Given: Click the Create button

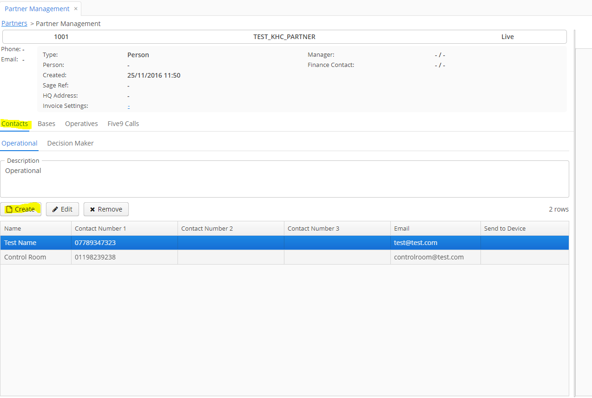Looking at the screenshot, I should [20, 209].
